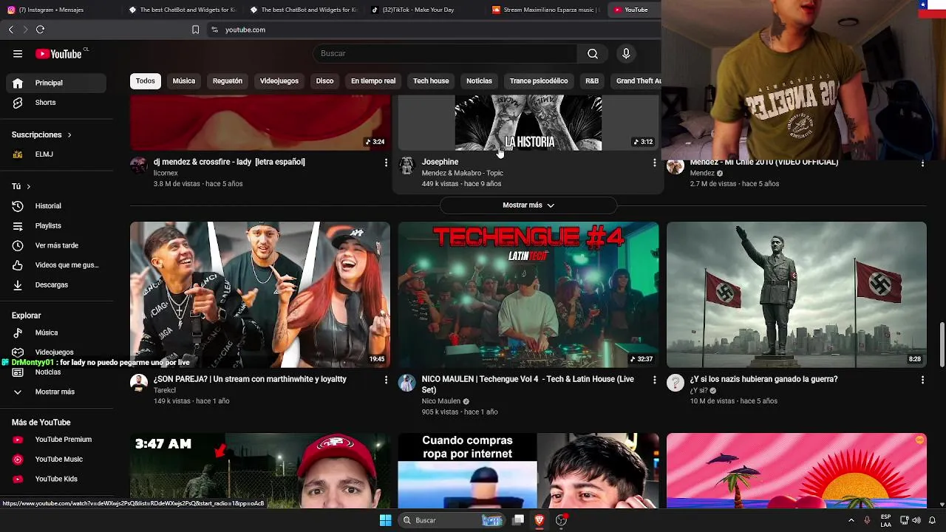Open the 3:47 AM video thumbnail
Viewport: 946px width, 532px height.
[260, 471]
